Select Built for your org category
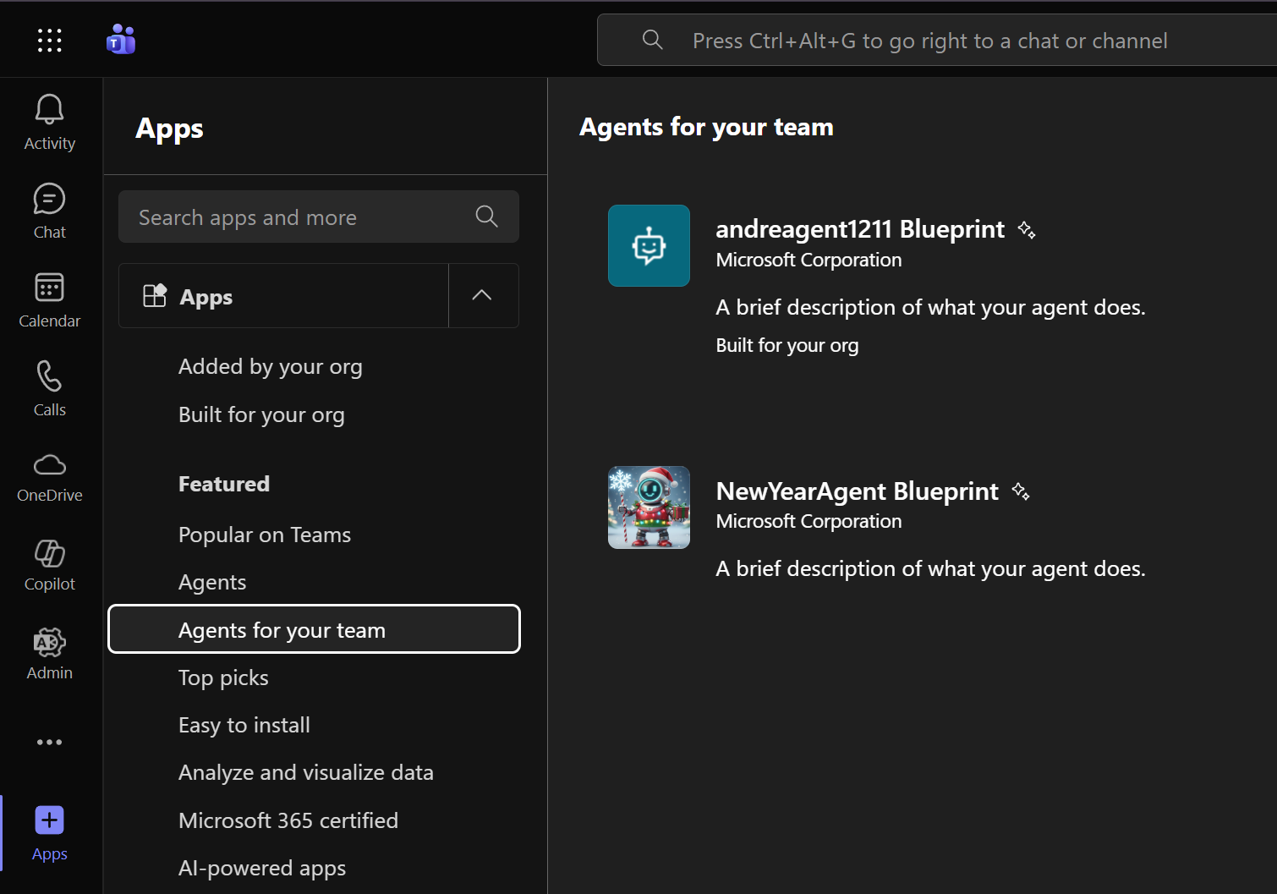The image size is (1277, 894). [261, 414]
